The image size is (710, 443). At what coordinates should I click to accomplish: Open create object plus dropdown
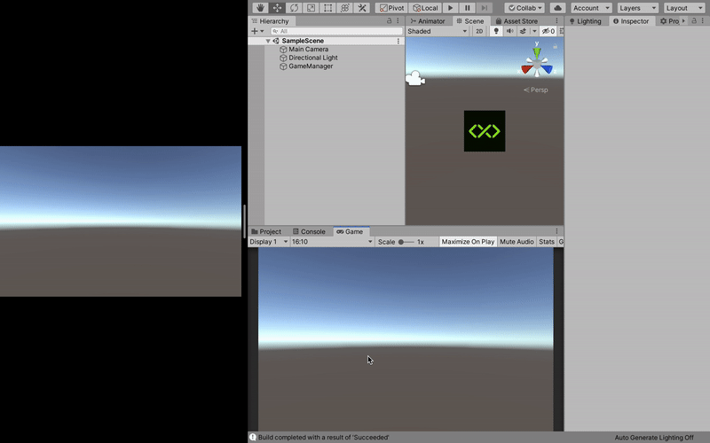(257, 31)
